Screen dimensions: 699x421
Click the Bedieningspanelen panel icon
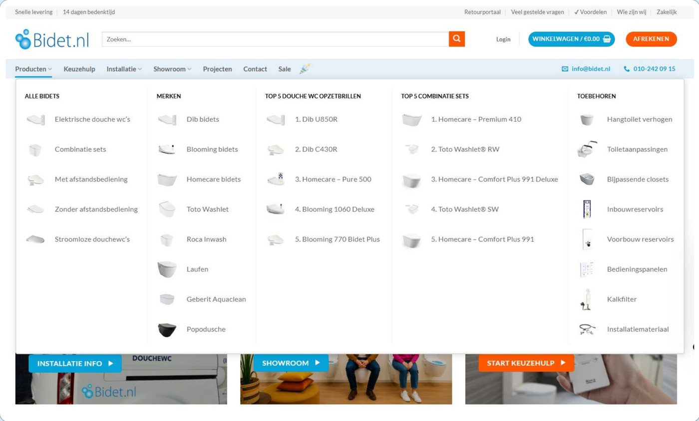[587, 269]
